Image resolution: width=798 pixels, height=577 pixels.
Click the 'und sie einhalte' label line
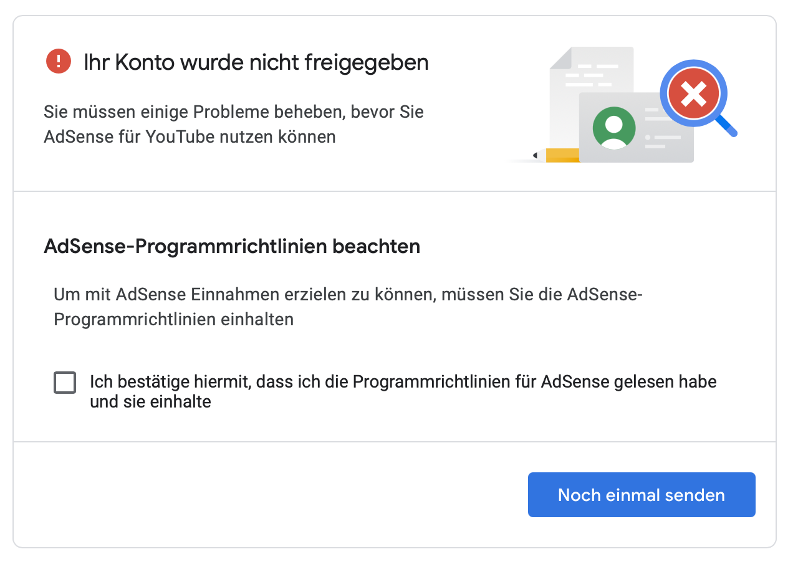coord(150,402)
